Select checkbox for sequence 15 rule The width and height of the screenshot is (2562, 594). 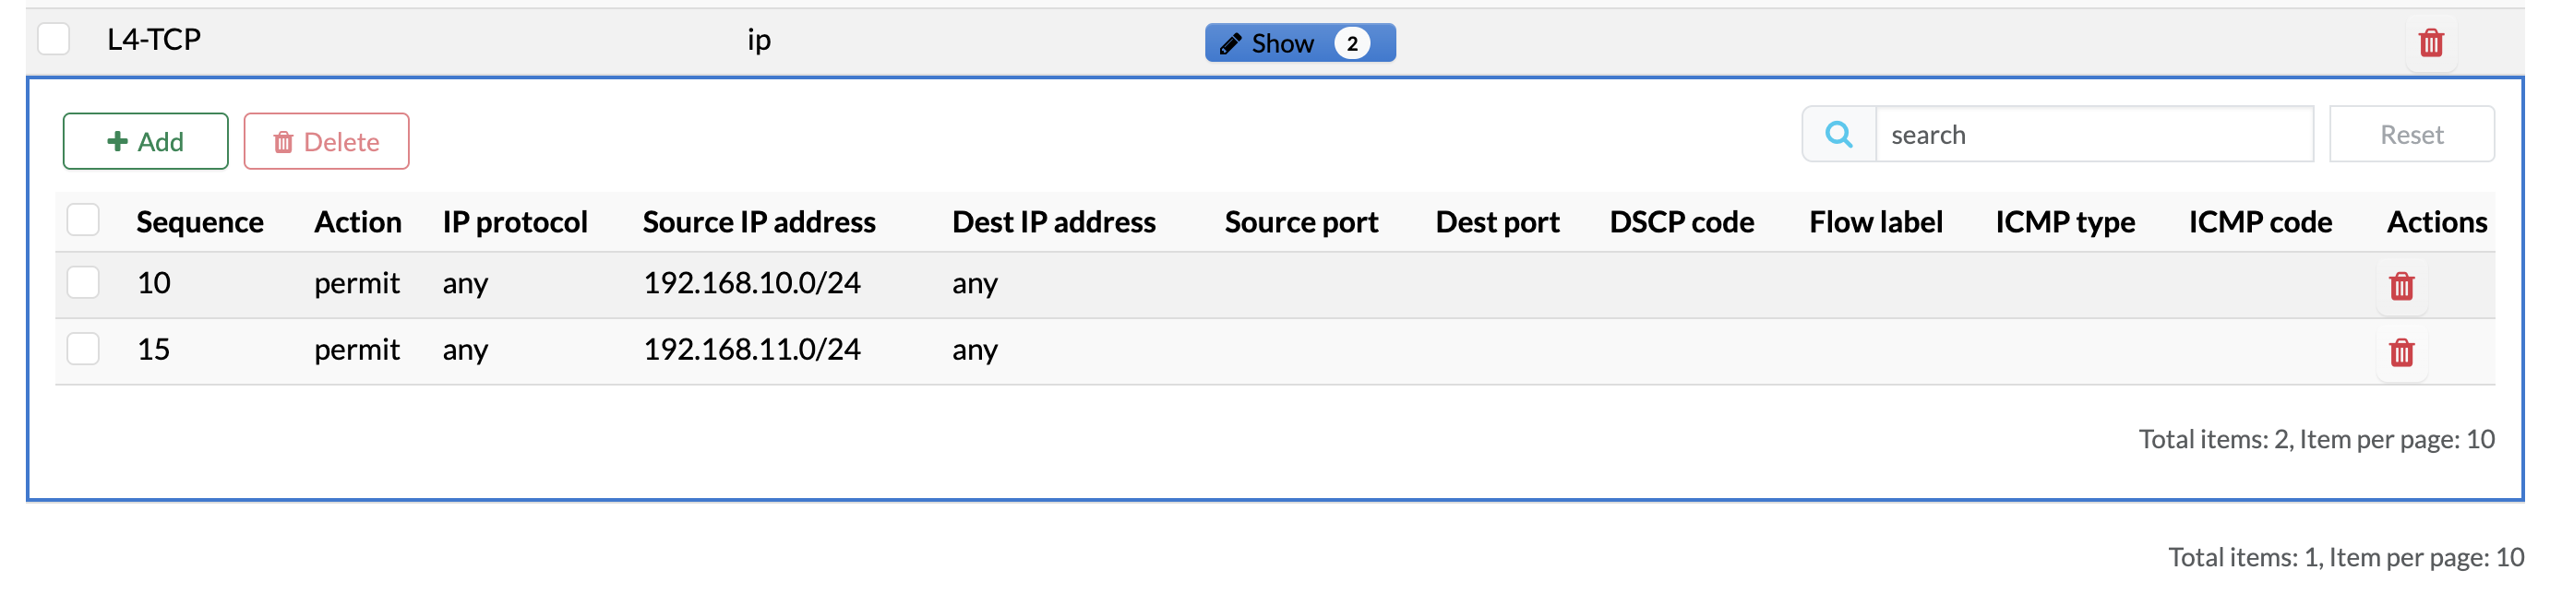(84, 350)
